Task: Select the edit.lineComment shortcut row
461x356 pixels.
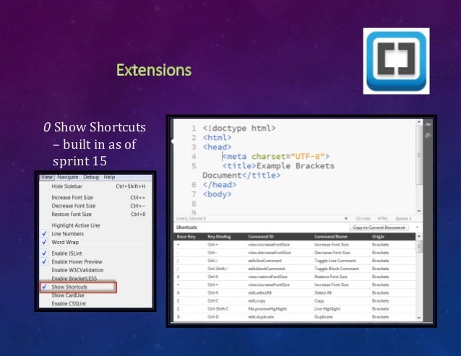Action: [x=295, y=261]
